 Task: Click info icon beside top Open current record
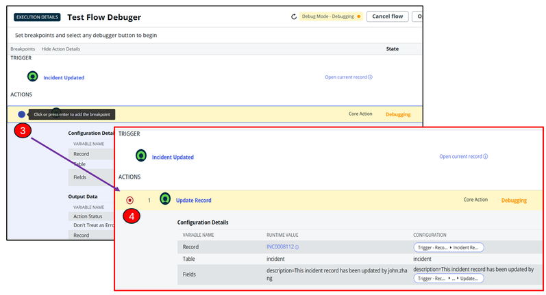[371, 77]
